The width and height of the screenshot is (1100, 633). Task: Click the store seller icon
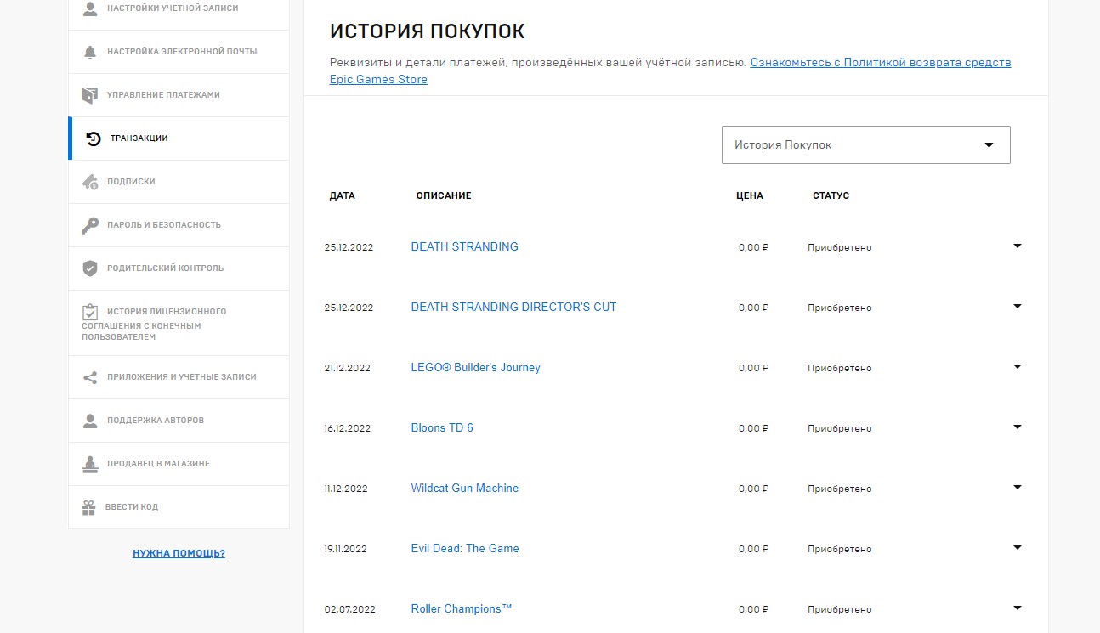click(89, 464)
